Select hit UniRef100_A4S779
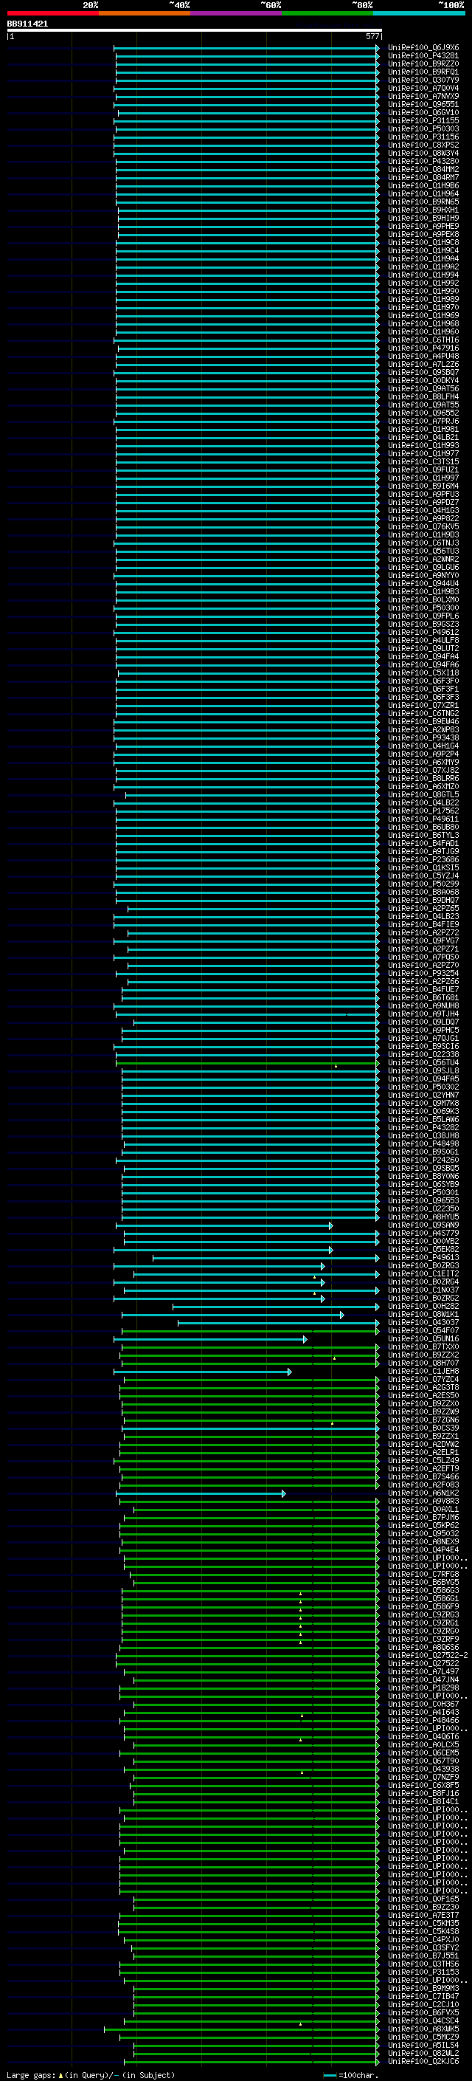Viewport: 472px width, 2081px height. [423, 1234]
